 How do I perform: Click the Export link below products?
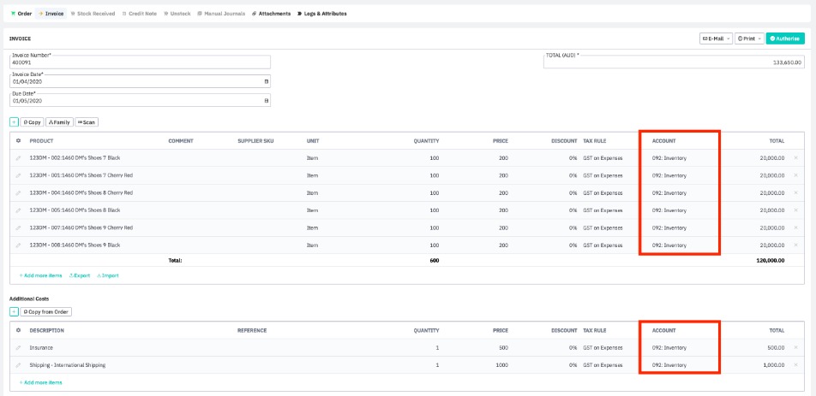click(x=80, y=275)
